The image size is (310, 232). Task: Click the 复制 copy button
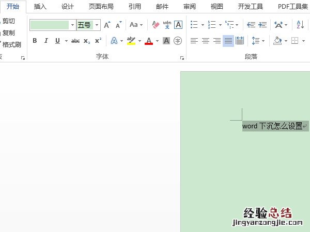click(9, 32)
